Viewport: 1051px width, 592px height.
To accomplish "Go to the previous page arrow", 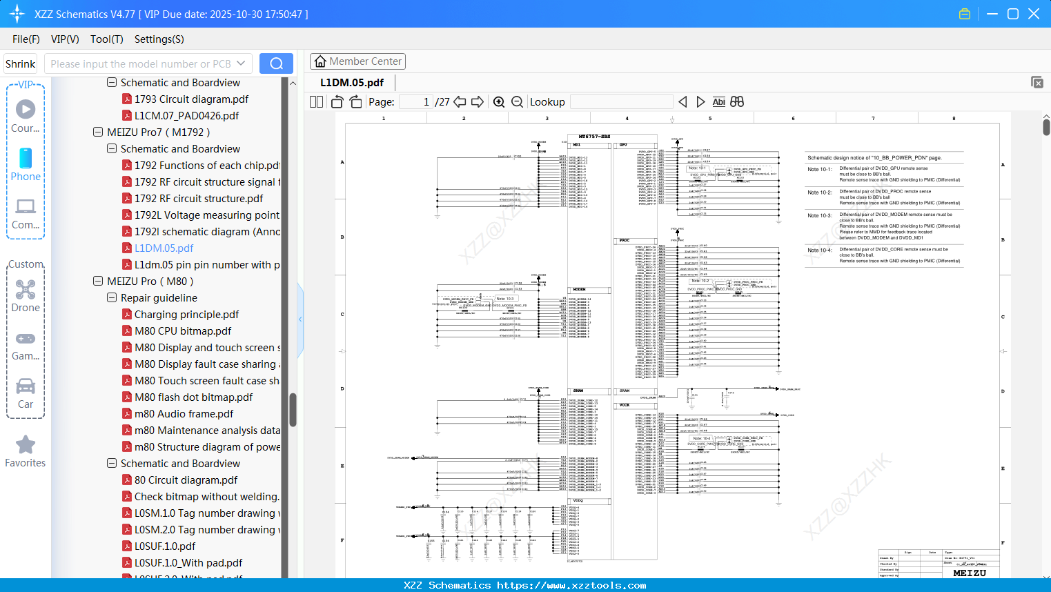I will 460,101.
